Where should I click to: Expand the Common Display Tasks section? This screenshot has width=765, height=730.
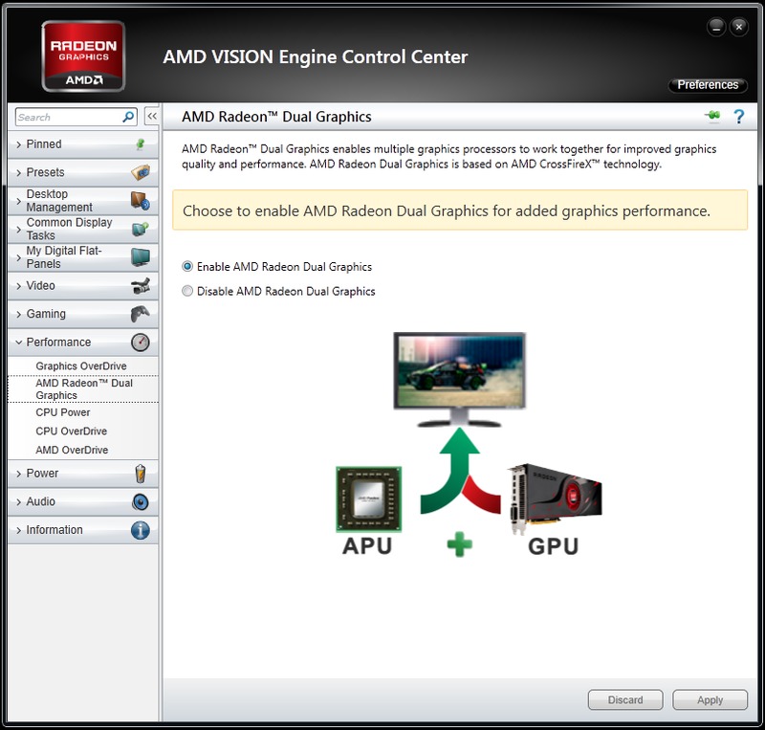click(x=83, y=229)
